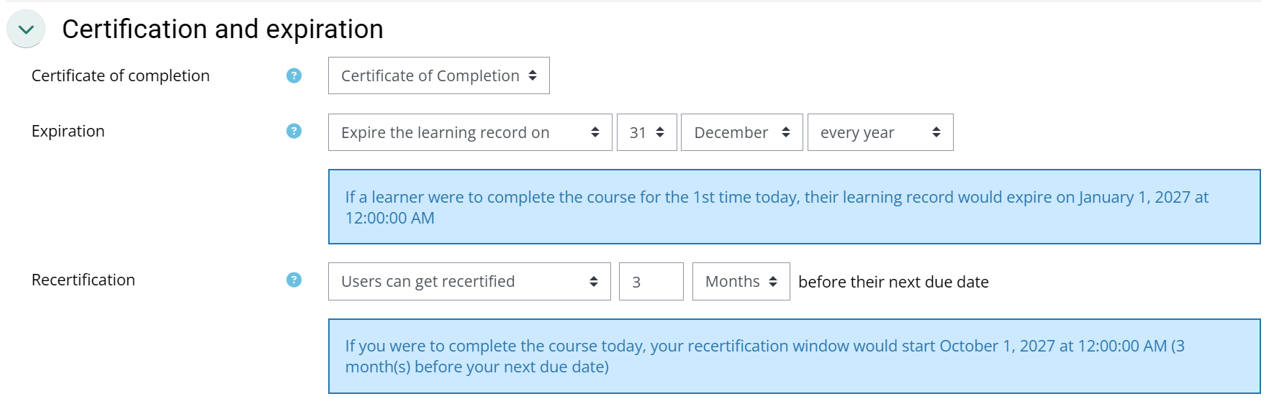
Task: Click 'month(s) before your next due date' text
Action: point(476,367)
